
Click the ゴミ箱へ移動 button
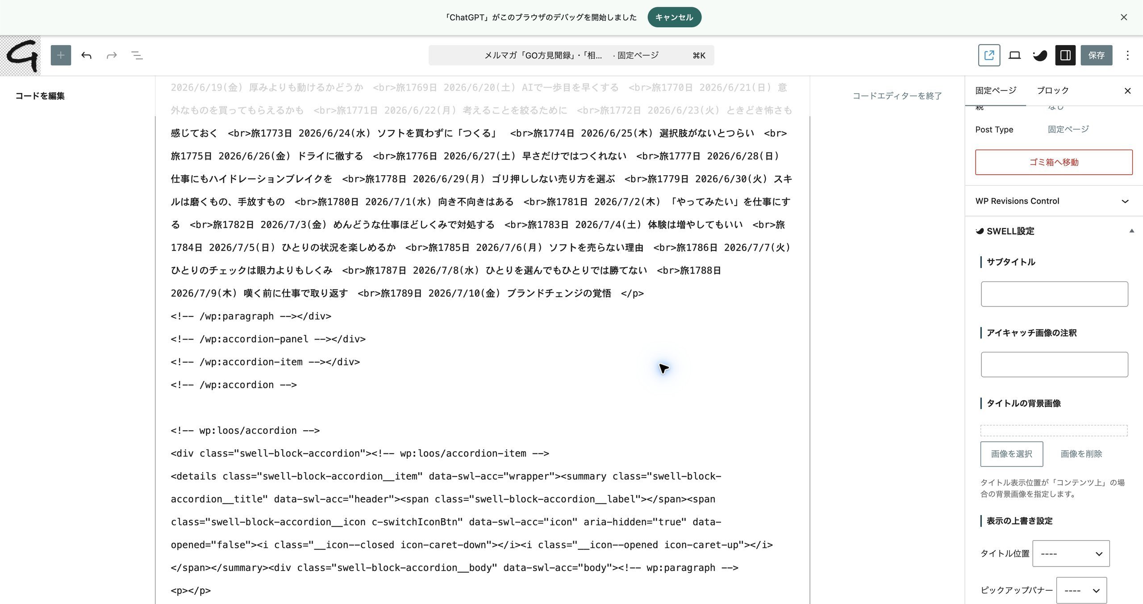[x=1054, y=162]
